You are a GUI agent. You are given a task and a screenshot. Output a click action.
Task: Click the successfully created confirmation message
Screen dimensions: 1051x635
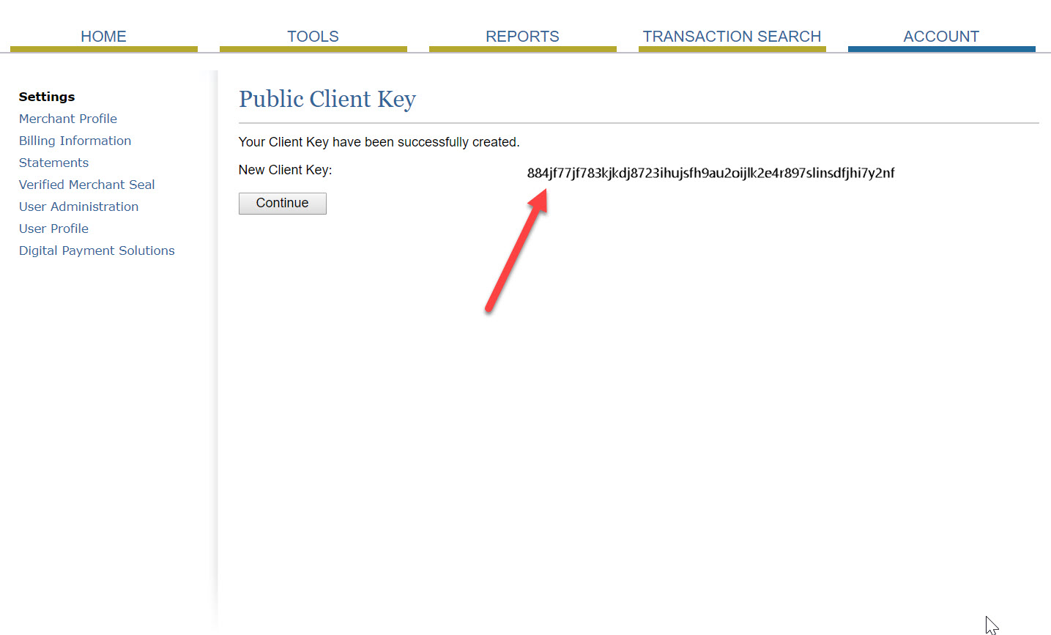379,142
